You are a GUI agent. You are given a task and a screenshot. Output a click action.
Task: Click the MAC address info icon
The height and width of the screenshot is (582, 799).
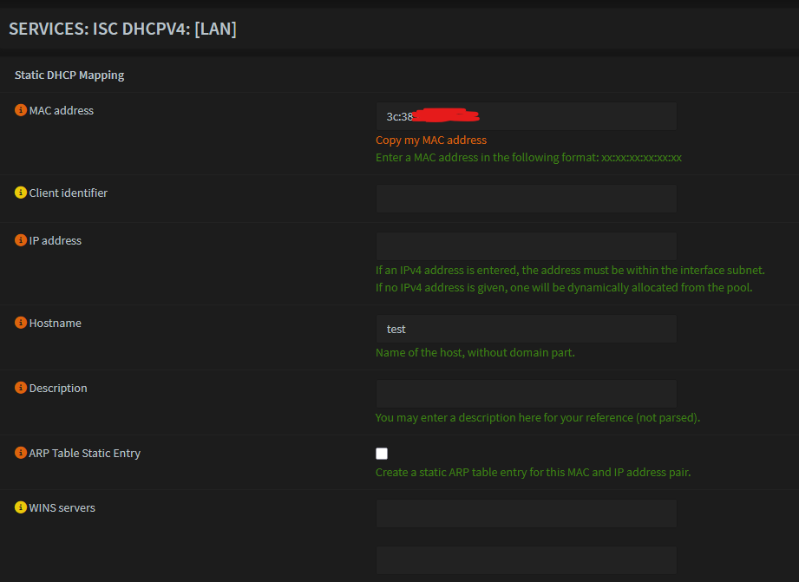pyautogui.click(x=20, y=110)
